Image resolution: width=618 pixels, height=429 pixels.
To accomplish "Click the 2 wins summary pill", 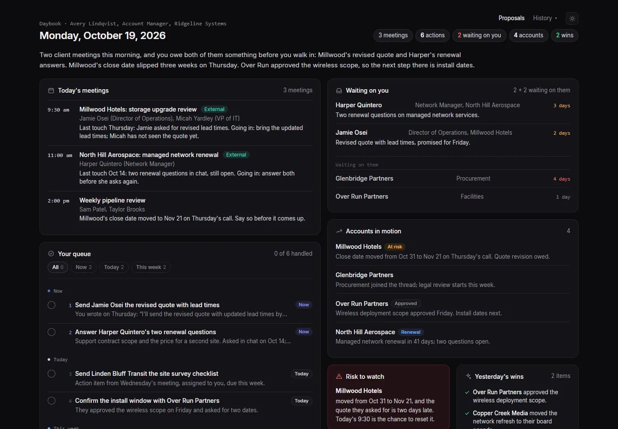I will [x=565, y=35].
